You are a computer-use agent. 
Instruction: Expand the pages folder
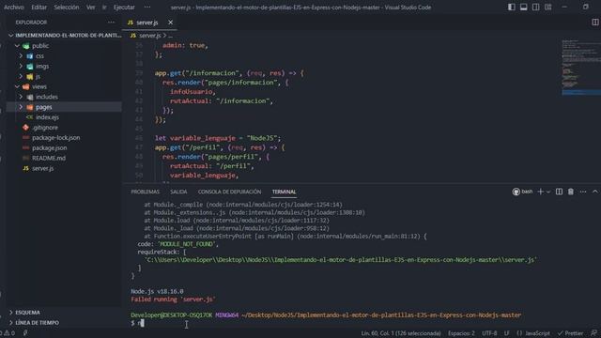[x=21, y=107]
